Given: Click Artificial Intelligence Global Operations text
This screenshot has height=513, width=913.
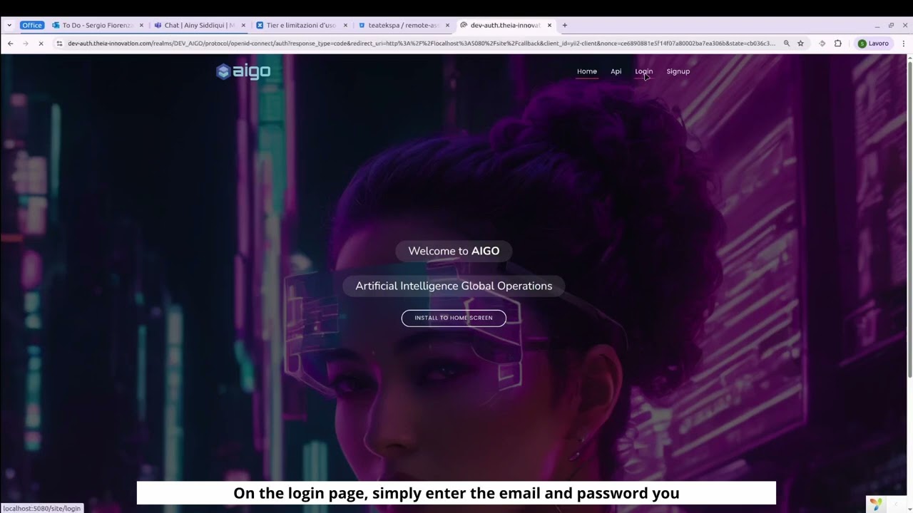Looking at the screenshot, I should (x=454, y=286).
